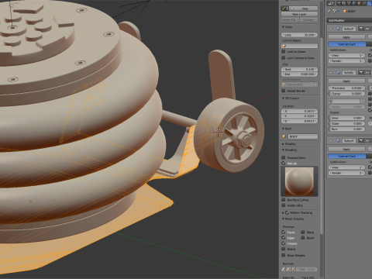
Task: Click the Lens value field
Action: pos(299,35)
